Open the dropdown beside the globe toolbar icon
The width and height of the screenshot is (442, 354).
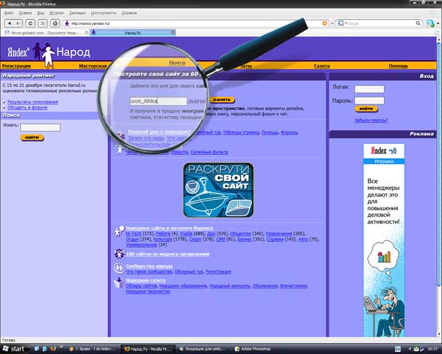(x=438, y=24)
